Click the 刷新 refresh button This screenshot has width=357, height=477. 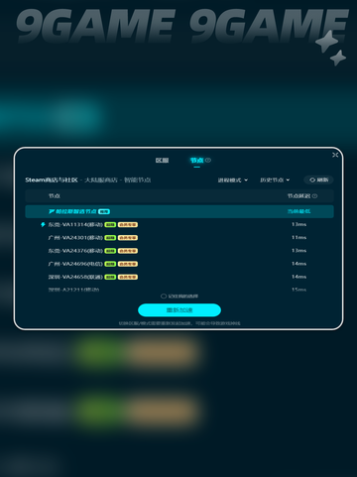tap(318, 179)
